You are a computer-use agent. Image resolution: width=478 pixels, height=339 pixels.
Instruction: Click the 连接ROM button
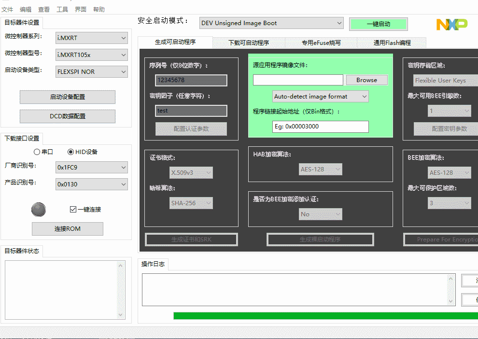tap(68, 228)
